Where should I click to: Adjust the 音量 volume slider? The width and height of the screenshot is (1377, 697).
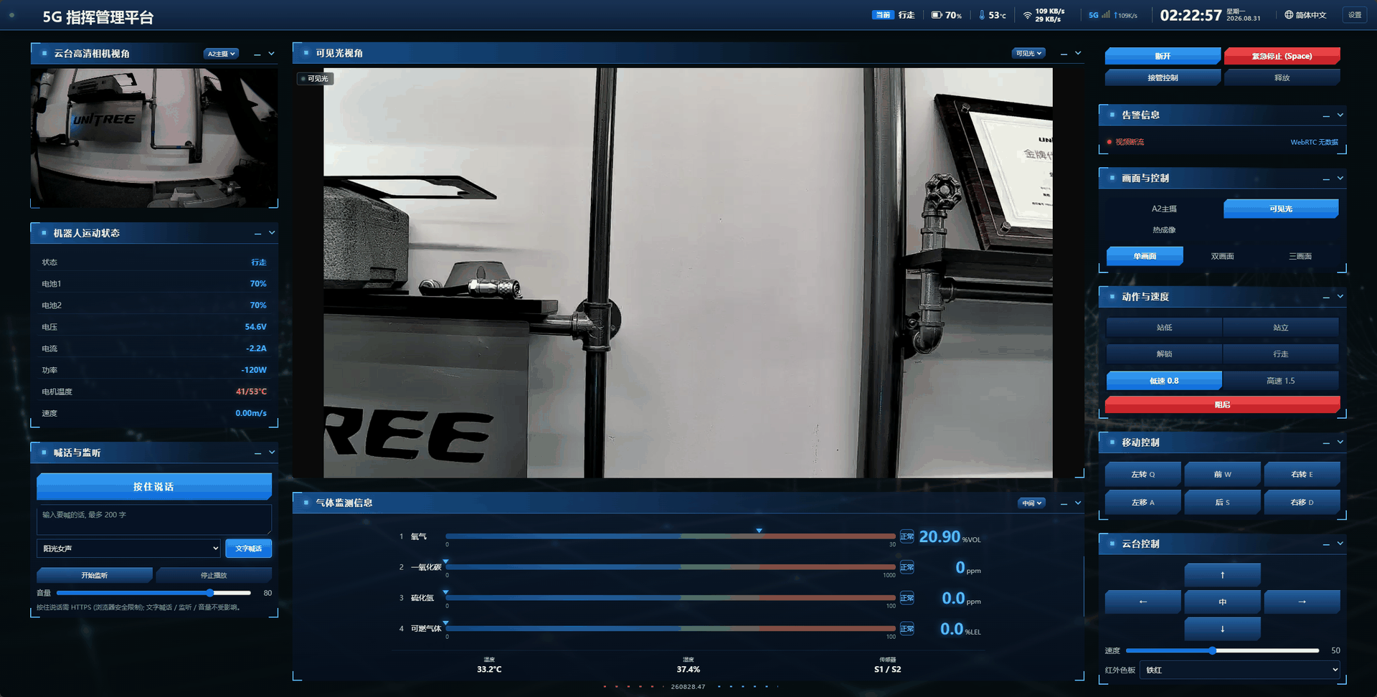coord(153,593)
